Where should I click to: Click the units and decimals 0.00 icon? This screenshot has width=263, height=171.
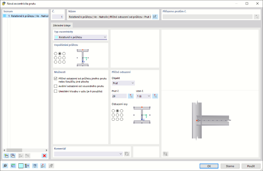[13, 166]
